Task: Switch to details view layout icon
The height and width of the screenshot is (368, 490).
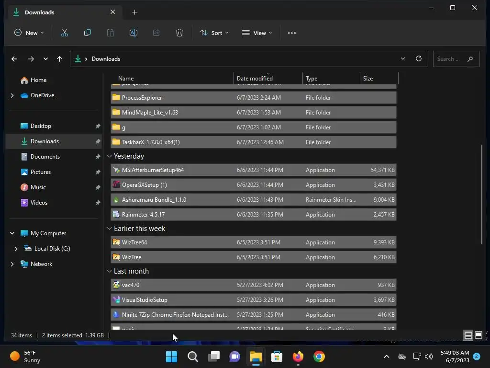Action: [468, 335]
